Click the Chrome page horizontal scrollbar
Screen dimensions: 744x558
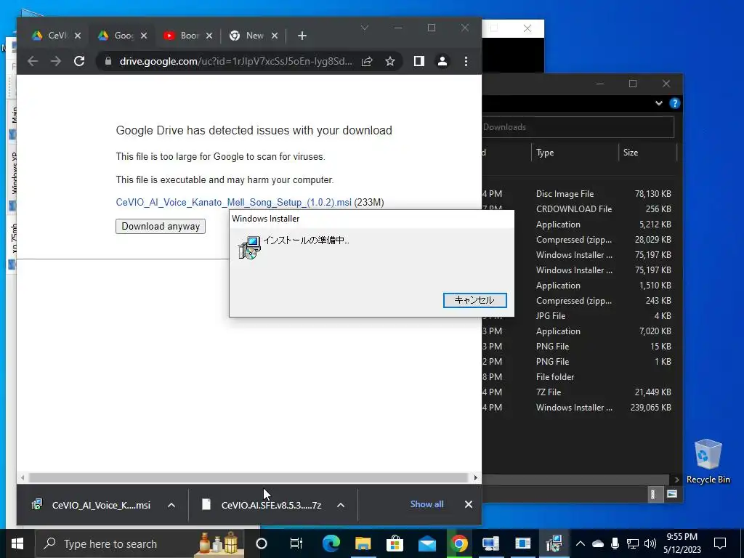(248, 478)
